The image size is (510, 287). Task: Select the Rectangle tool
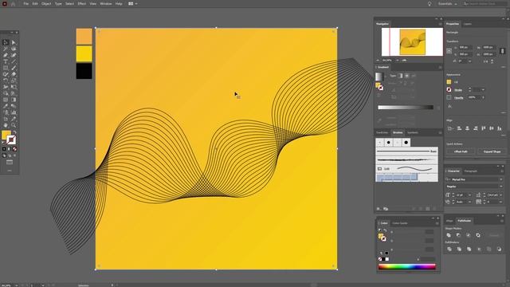[6, 68]
